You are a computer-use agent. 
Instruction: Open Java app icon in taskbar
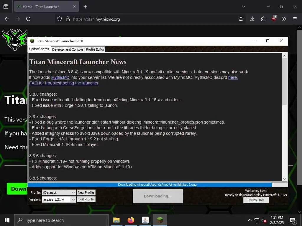click(145, 220)
